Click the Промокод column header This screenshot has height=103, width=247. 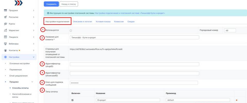171,93
